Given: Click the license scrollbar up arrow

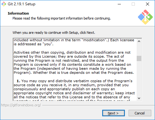Looking at the screenshot, I should pos(139,42).
